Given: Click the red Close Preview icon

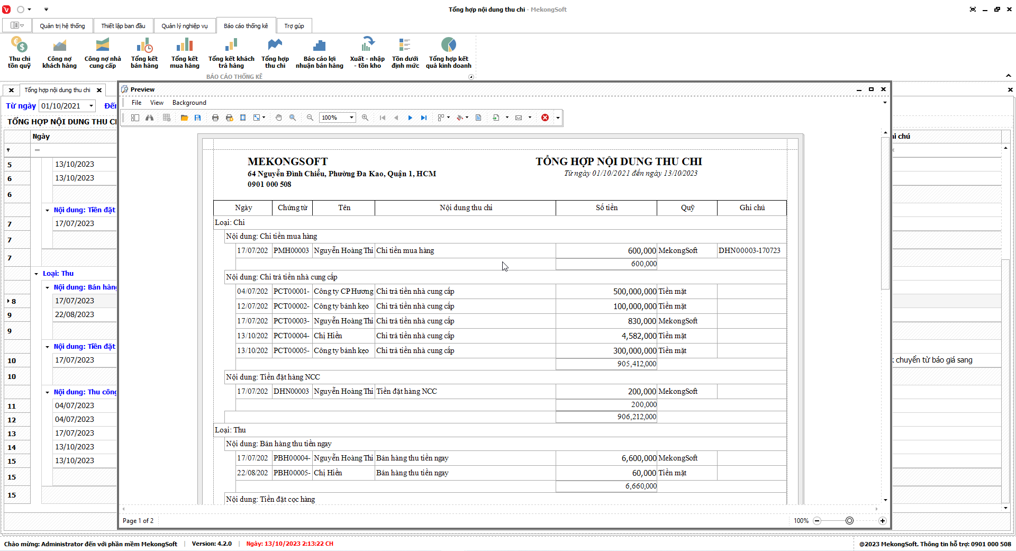Looking at the screenshot, I should (545, 118).
